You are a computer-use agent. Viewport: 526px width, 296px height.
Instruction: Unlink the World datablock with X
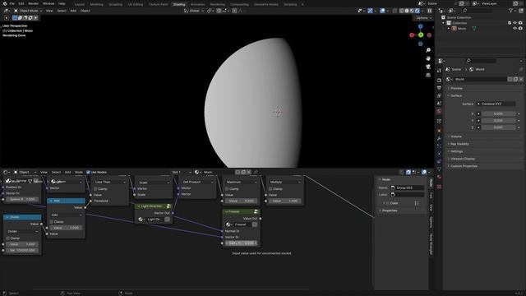(521, 79)
